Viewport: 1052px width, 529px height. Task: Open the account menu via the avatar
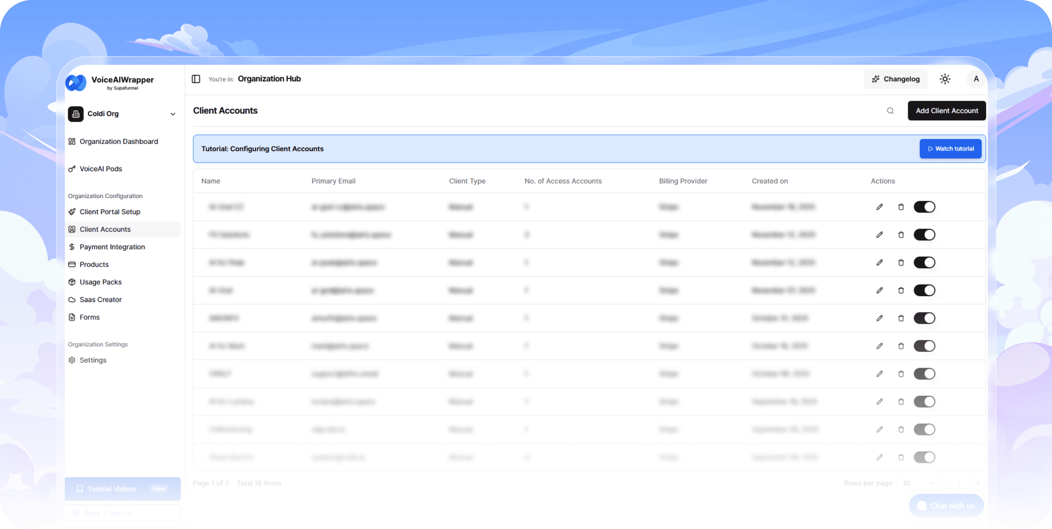[x=976, y=78]
